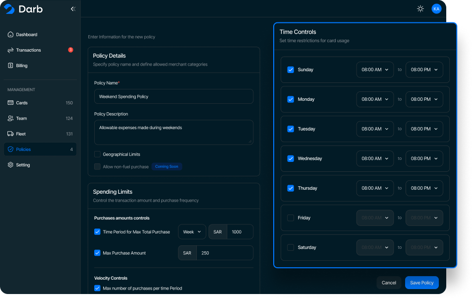Open the Week time period dropdown
The height and width of the screenshot is (298, 476).
192,232
